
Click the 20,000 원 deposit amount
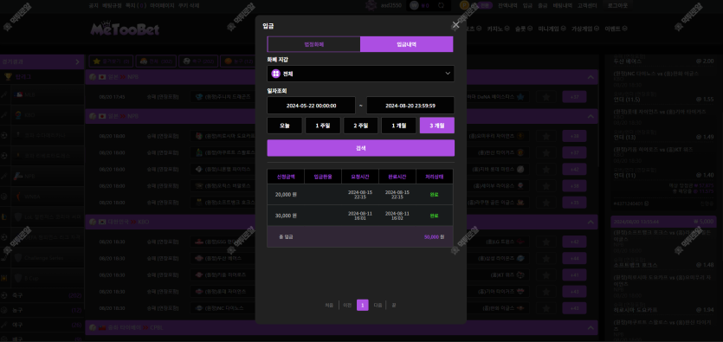tap(286, 195)
